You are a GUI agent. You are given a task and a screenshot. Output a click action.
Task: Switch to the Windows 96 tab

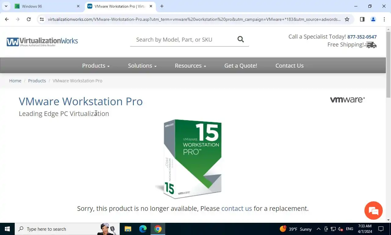(47, 6)
